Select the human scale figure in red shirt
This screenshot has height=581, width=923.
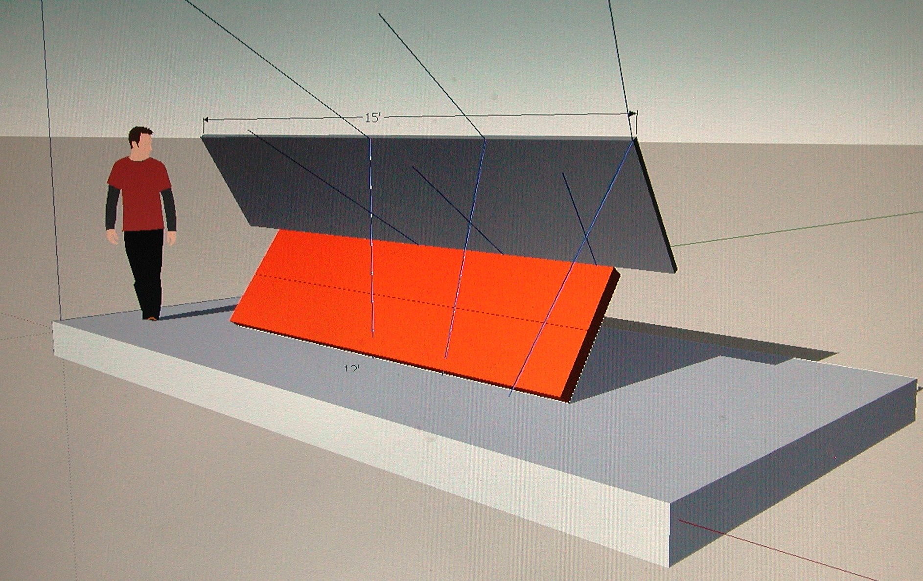pyautogui.click(x=141, y=223)
